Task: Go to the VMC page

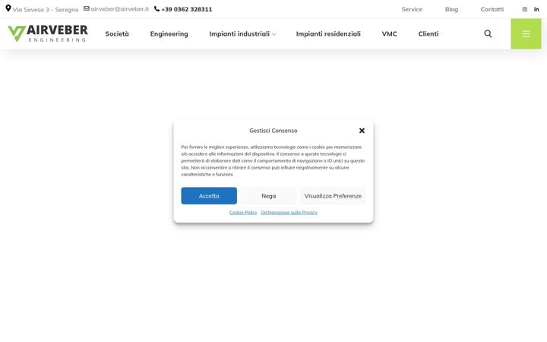Action: click(389, 34)
